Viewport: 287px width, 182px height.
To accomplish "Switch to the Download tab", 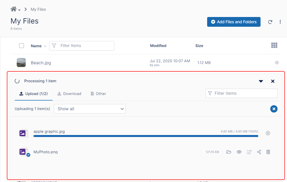I will [x=69, y=94].
